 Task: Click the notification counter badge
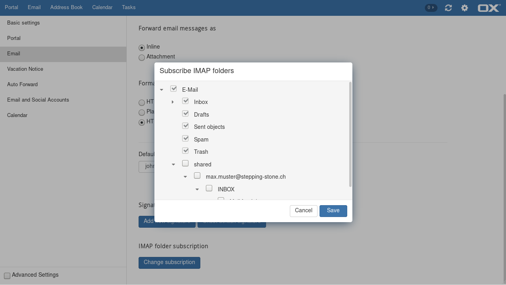pyautogui.click(x=431, y=8)
